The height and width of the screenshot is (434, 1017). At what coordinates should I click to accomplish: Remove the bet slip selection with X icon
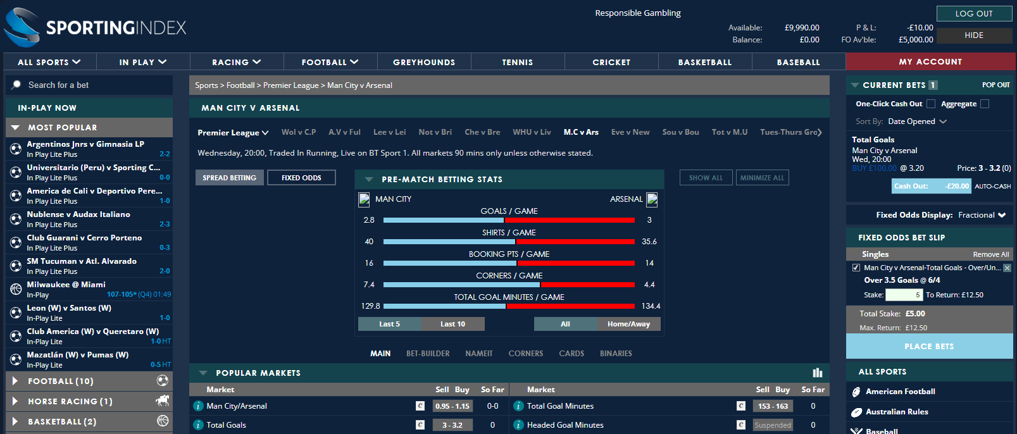1007,268
